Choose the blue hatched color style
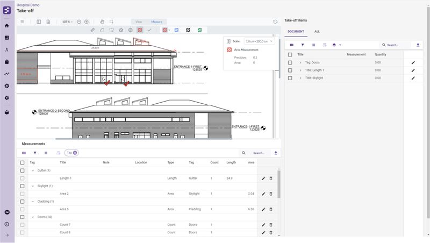Image resolution: width=430 pixels, height=243 pixels. pyautogui.click(x=176, y=30)
